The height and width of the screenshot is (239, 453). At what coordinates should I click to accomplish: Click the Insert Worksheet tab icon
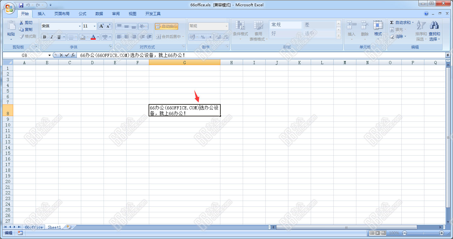pyautogui.click(x=69, y=227)
